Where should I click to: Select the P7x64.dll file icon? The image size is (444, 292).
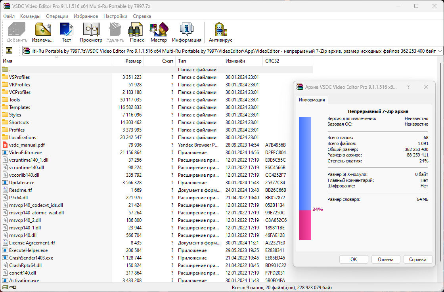pos(5,197)
